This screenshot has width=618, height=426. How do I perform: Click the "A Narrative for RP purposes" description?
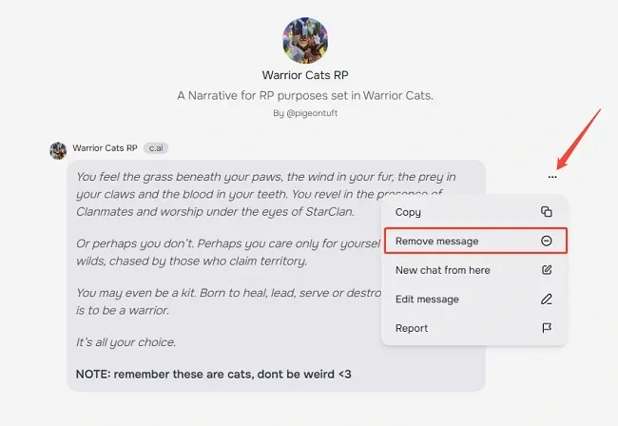[306, 96]
